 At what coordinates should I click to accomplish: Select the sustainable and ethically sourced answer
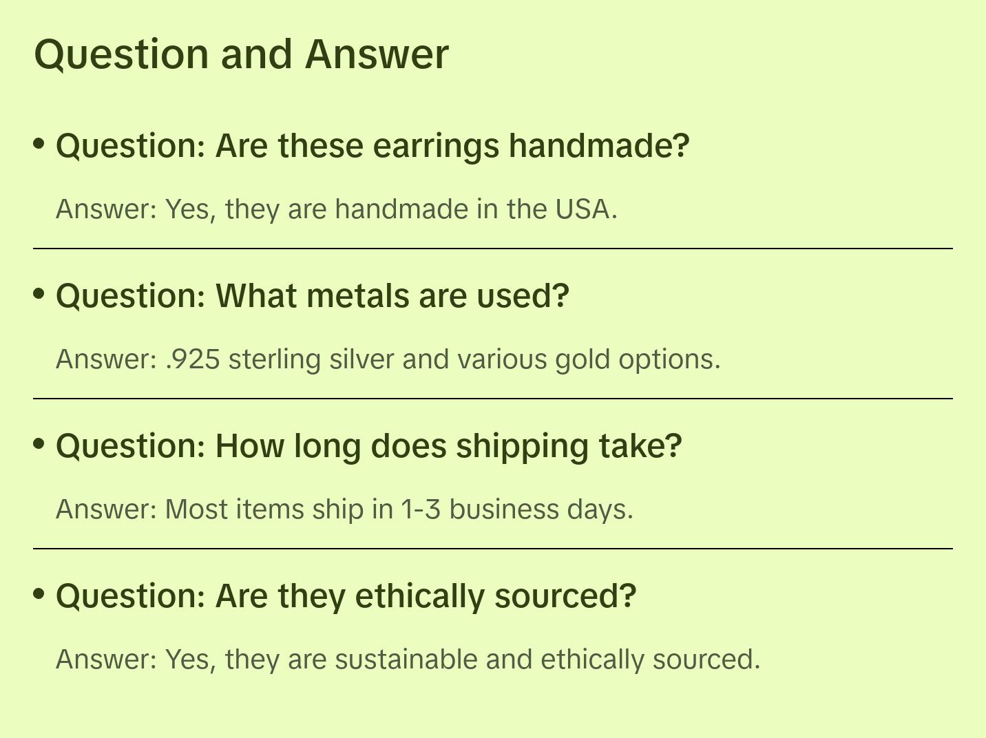408,660
